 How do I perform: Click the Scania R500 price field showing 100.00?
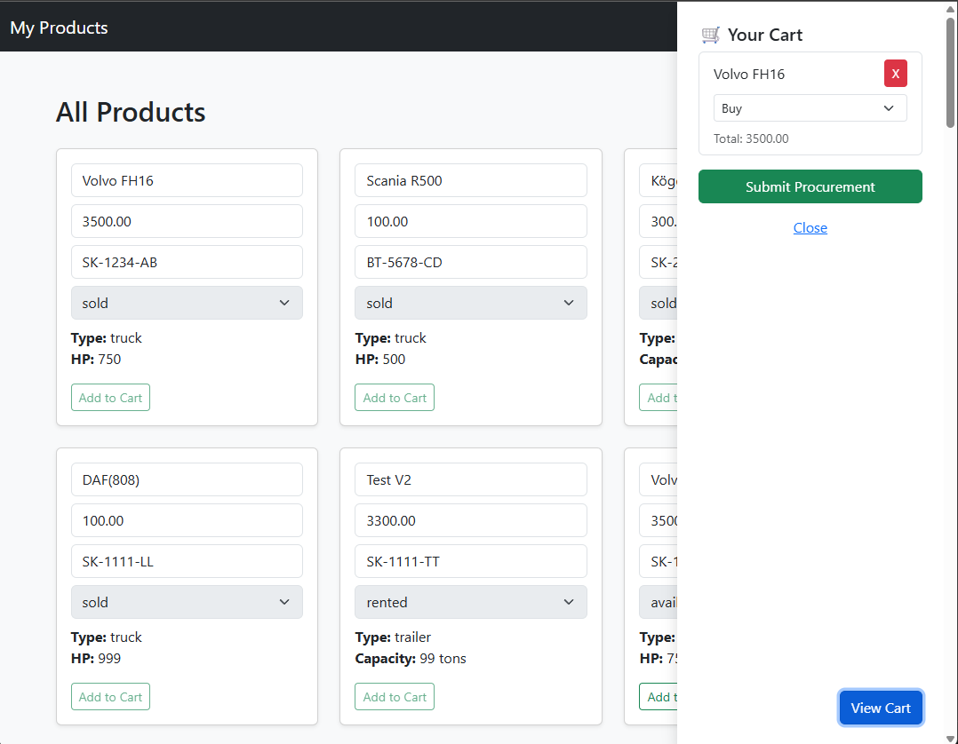pyautogui.click(x=470, y=221)
